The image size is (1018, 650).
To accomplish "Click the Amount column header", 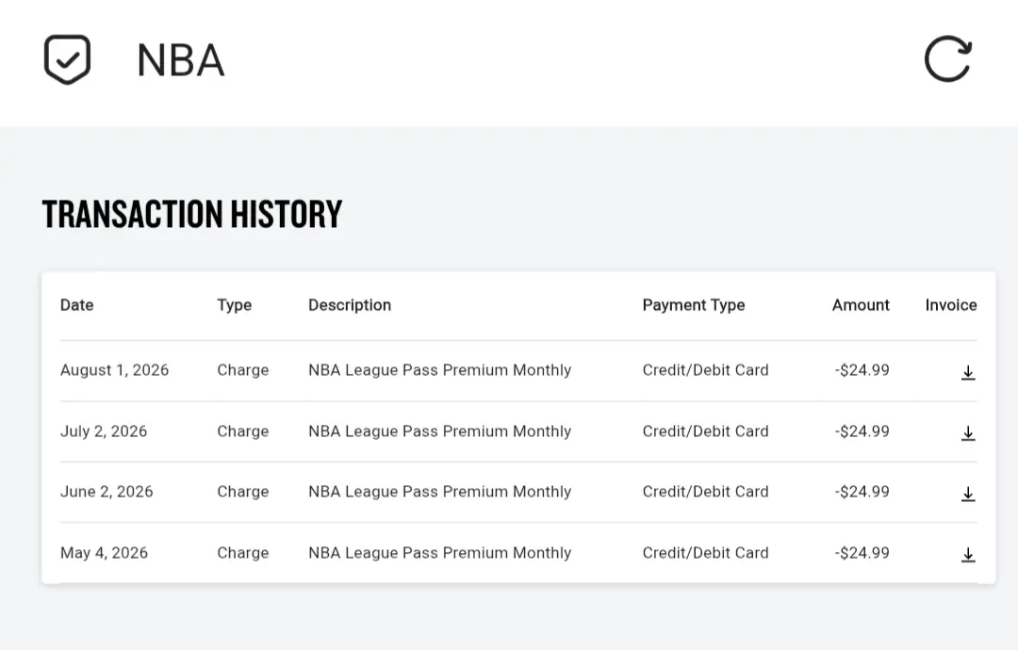I will (x=861, y=305).
